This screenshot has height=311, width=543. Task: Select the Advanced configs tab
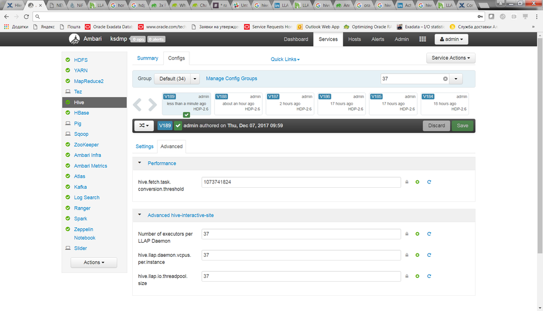point(171,147)
